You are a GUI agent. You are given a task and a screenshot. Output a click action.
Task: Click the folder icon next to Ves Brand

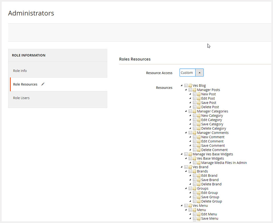tap(190, 167)
